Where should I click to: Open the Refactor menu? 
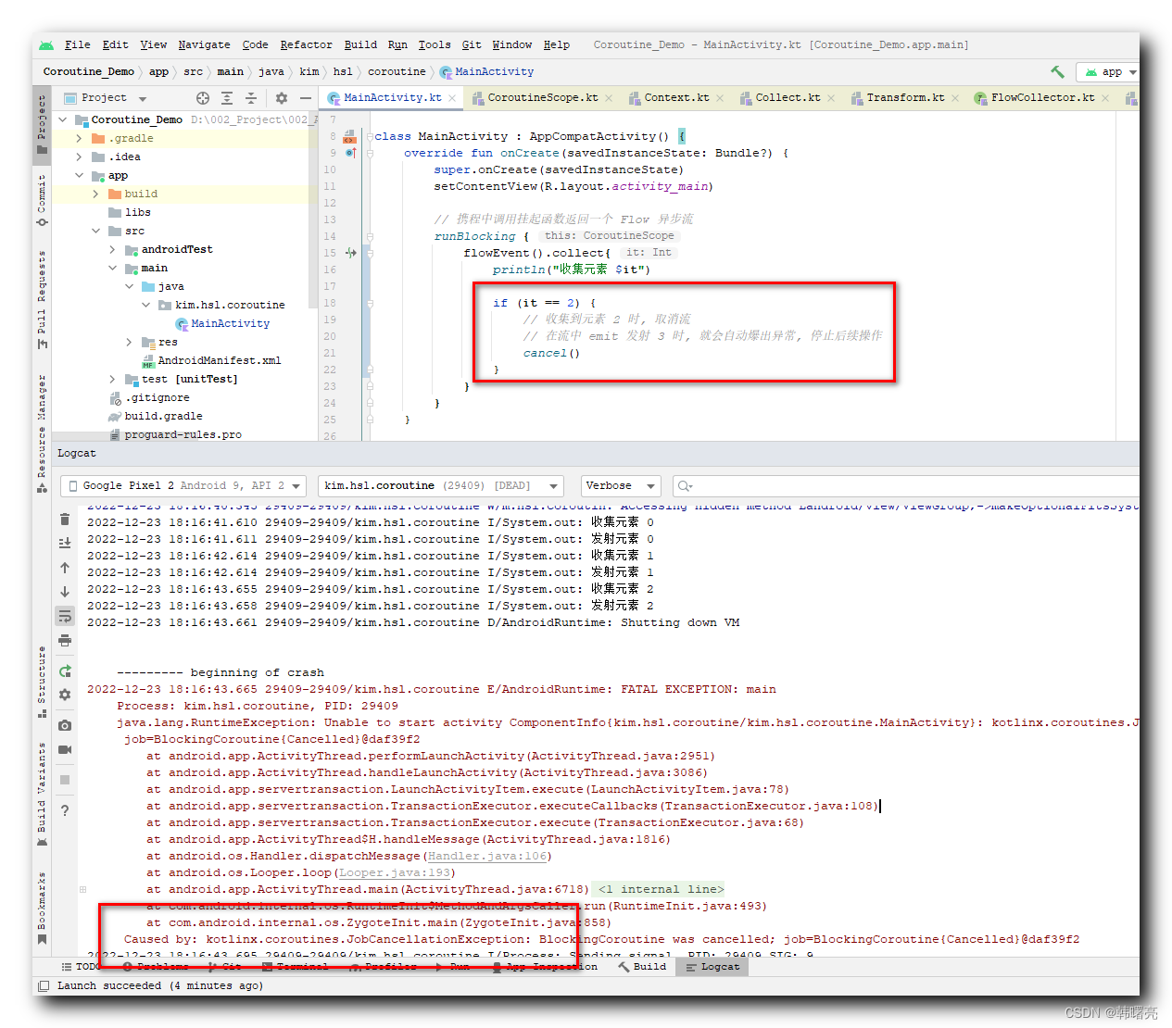click(x=306, y=44)
